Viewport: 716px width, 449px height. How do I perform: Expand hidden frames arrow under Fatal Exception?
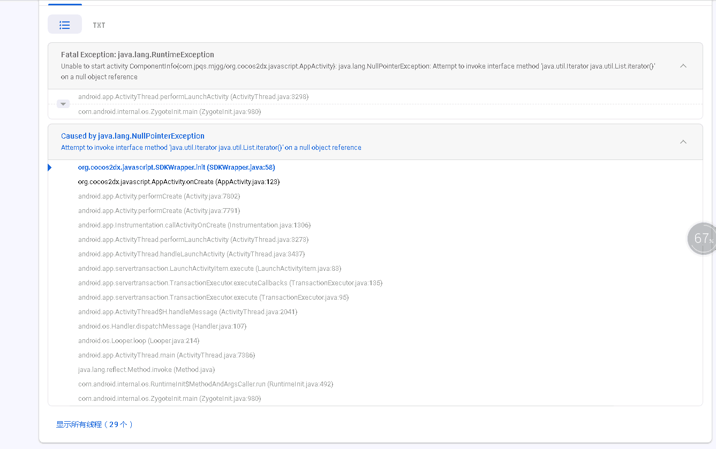click(63, 104)
